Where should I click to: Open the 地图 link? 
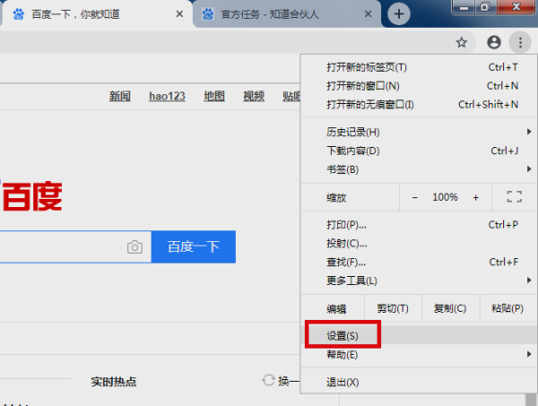[x=214, y=96]
